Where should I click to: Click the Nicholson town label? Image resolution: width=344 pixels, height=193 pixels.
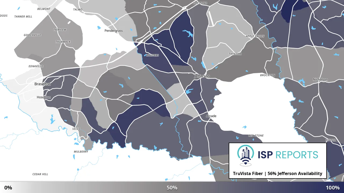tap(320, 79)
